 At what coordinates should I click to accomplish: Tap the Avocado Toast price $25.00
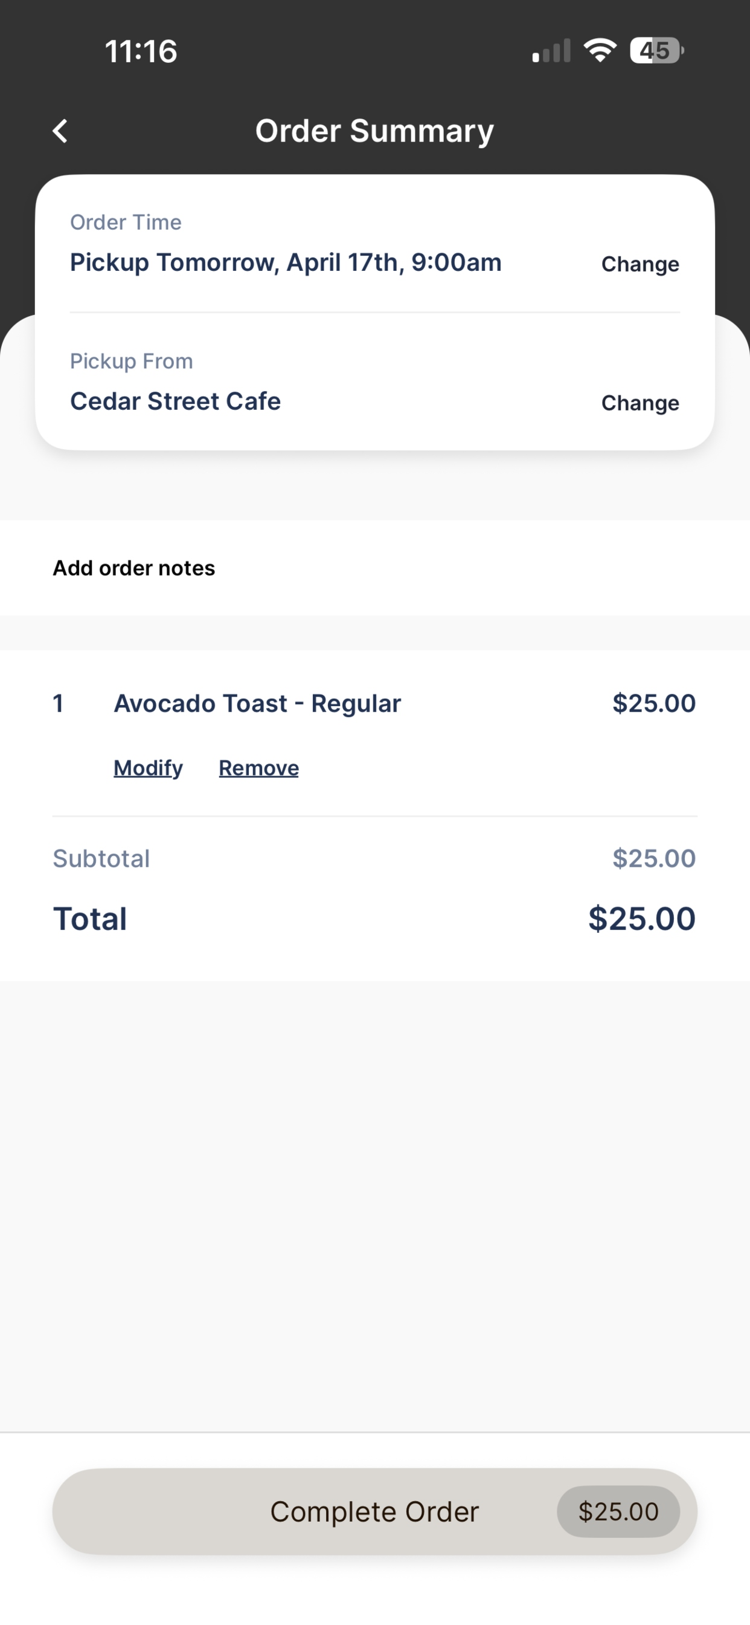(654, 703)
